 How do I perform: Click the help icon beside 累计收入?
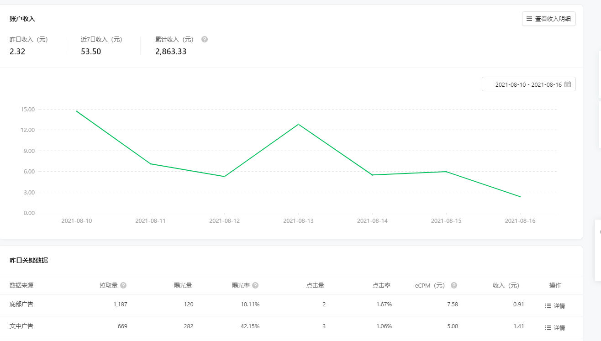pyautogui.click(x=205, y=39)
